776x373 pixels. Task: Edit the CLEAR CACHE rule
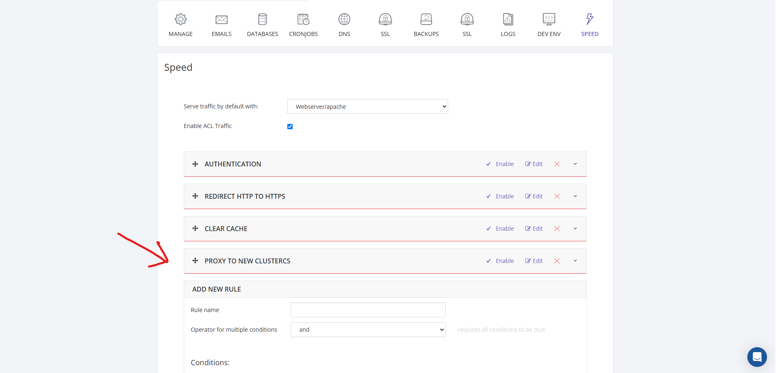pyautogui.click(x=534, y=229)
